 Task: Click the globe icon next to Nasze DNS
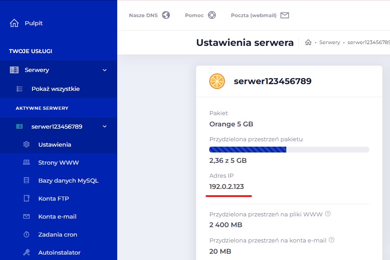pyautogui.click(x=166, y=15)
